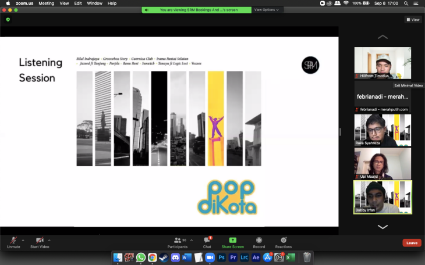This screenshot has width=425, height=265.
Task: Launch Microsoft Word from the dock
Action: coord(187,257)
